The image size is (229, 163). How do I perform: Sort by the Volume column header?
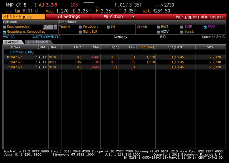click(148, 47)
